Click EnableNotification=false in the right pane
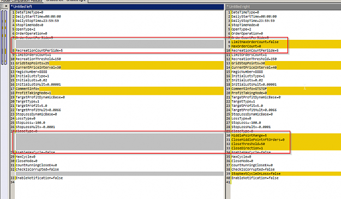Screen dimensions: 341x199 255,178
